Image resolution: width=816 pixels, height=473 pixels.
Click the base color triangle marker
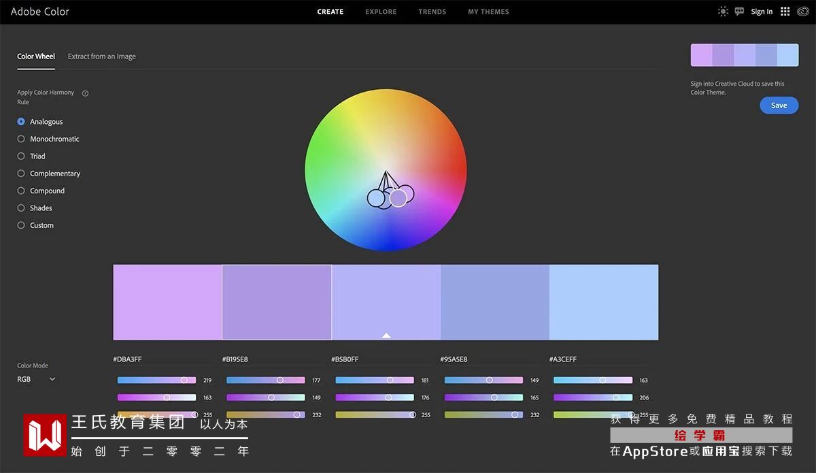(386, 335)
